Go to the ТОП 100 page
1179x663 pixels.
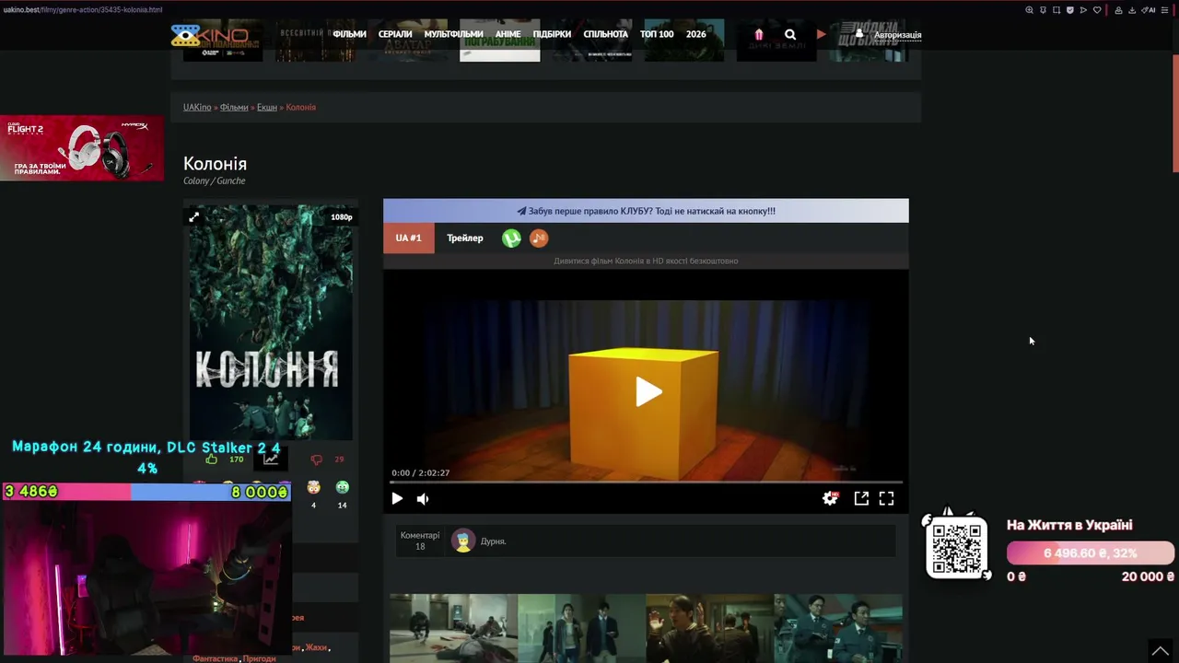pyautogui.click(x=657, y=35)
